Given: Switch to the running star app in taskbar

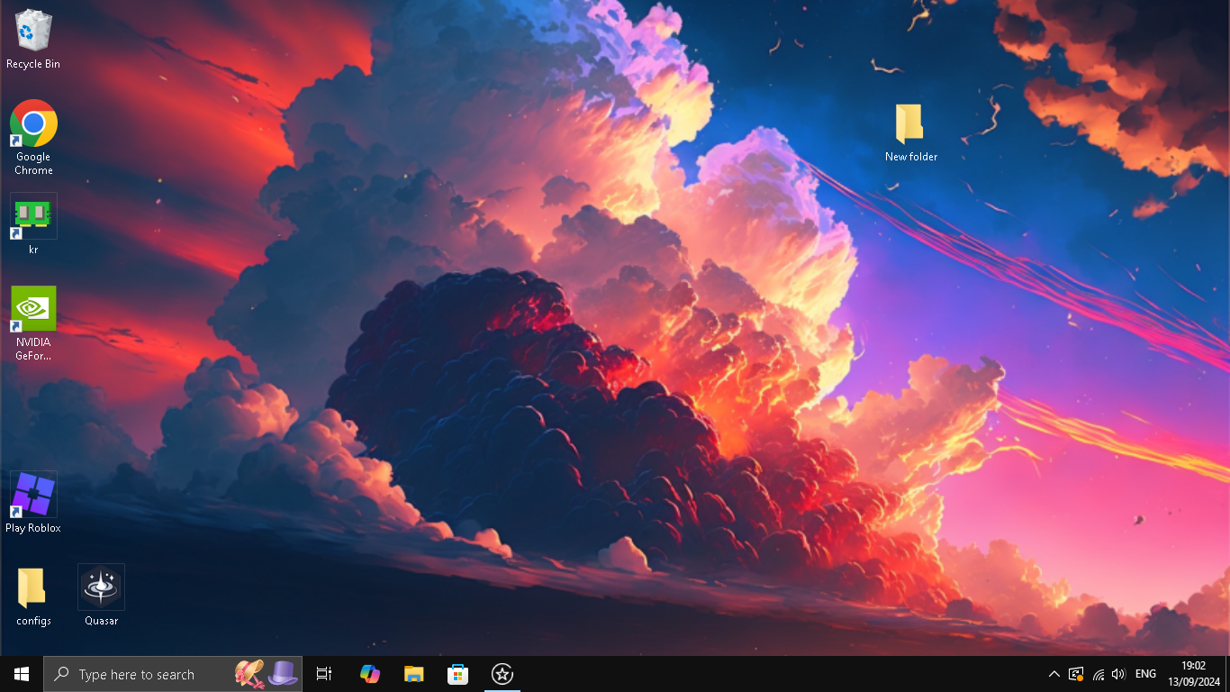Looking at the screenshot, I should tap(502, 674).
